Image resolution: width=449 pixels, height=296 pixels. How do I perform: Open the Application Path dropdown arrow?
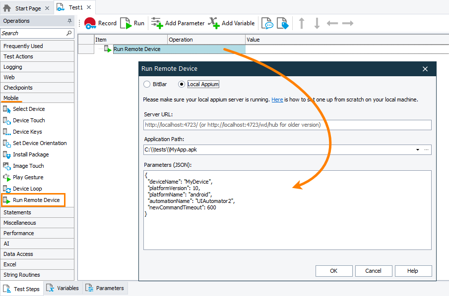point(417,149)
